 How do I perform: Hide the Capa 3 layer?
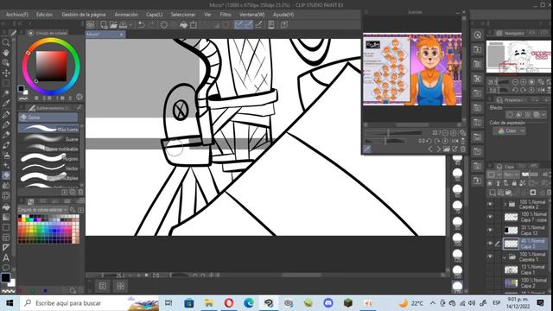(x=490, y=244)
